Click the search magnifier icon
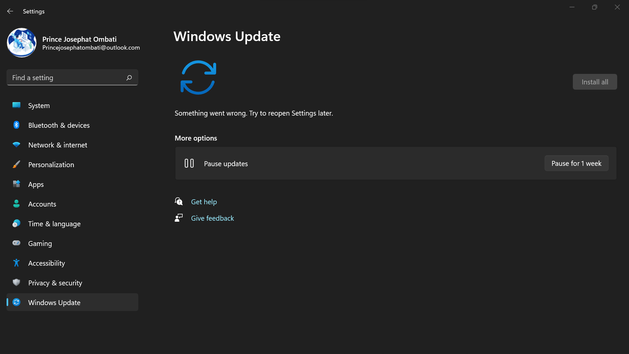This screenshot has height=354, width=629. [x=129, y=77]
